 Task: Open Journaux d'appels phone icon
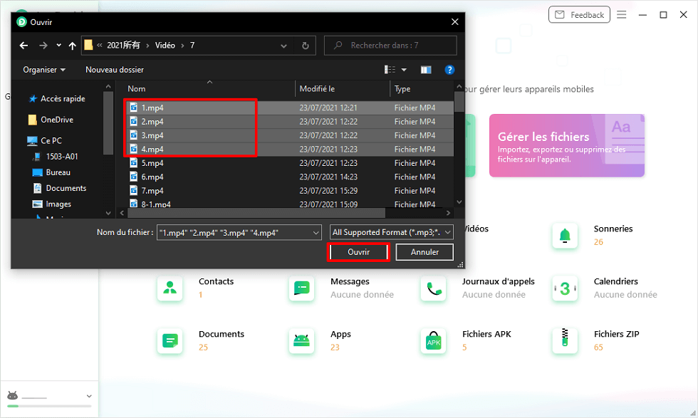tap(433, 288)
